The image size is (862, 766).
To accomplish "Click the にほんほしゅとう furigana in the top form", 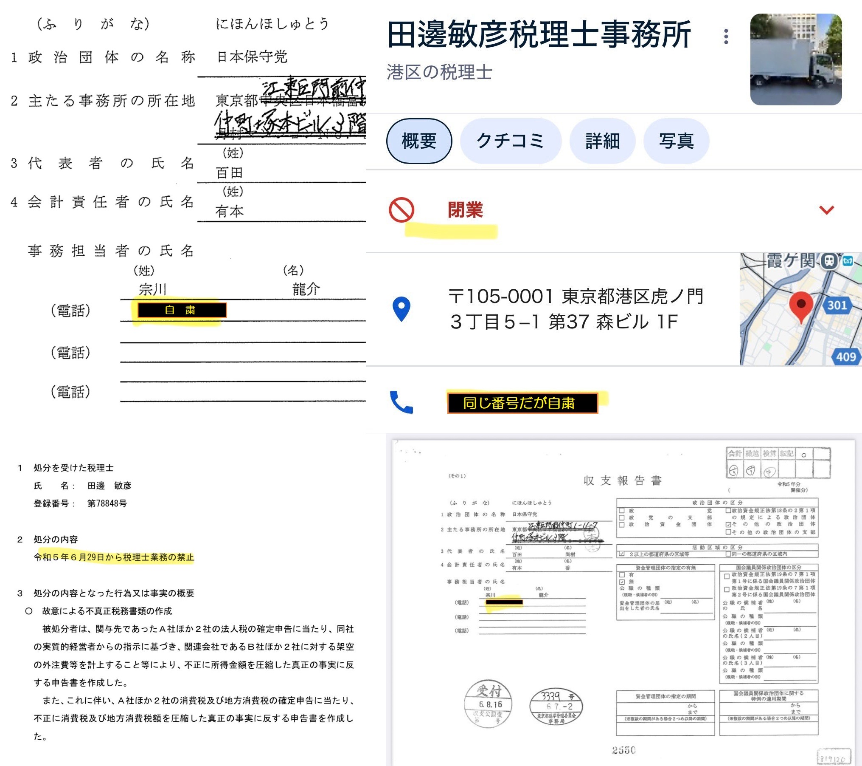I will click(272, 24).
